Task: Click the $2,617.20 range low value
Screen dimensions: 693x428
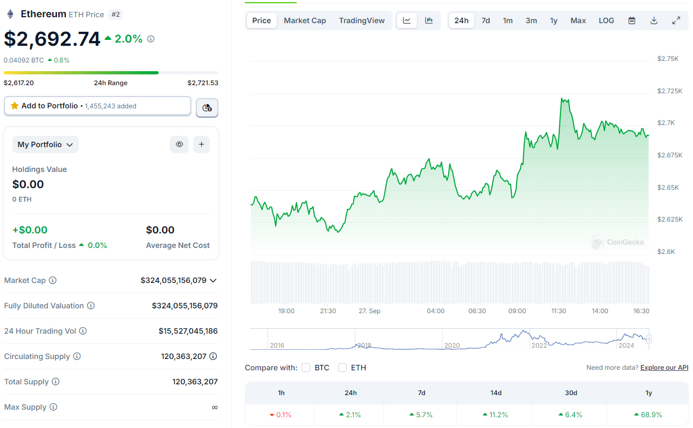Action: click(x=19, y=83)
